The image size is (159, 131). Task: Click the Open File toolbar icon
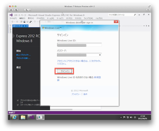[24, 22]
